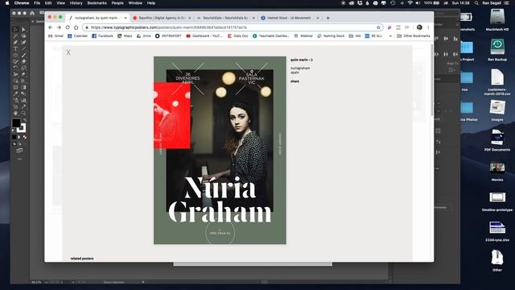Select the Pen tool in Illustrator toolbar

[15, 42]
